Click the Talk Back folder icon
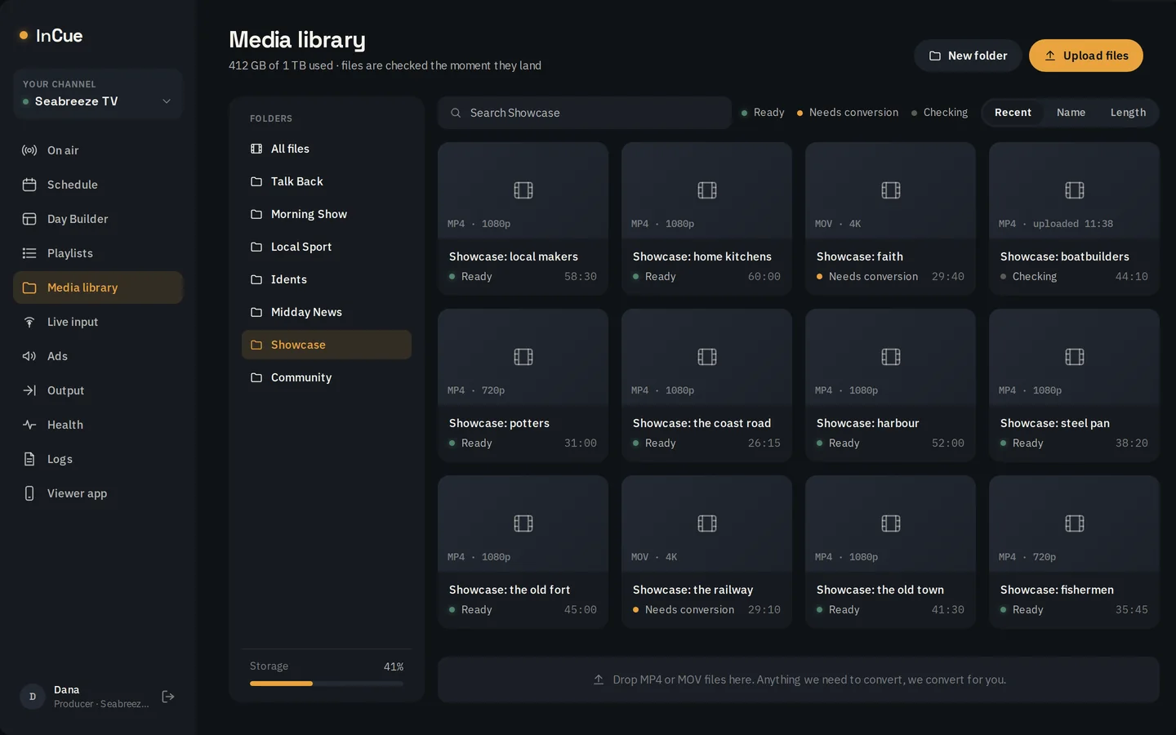 [x=256, y=181]
